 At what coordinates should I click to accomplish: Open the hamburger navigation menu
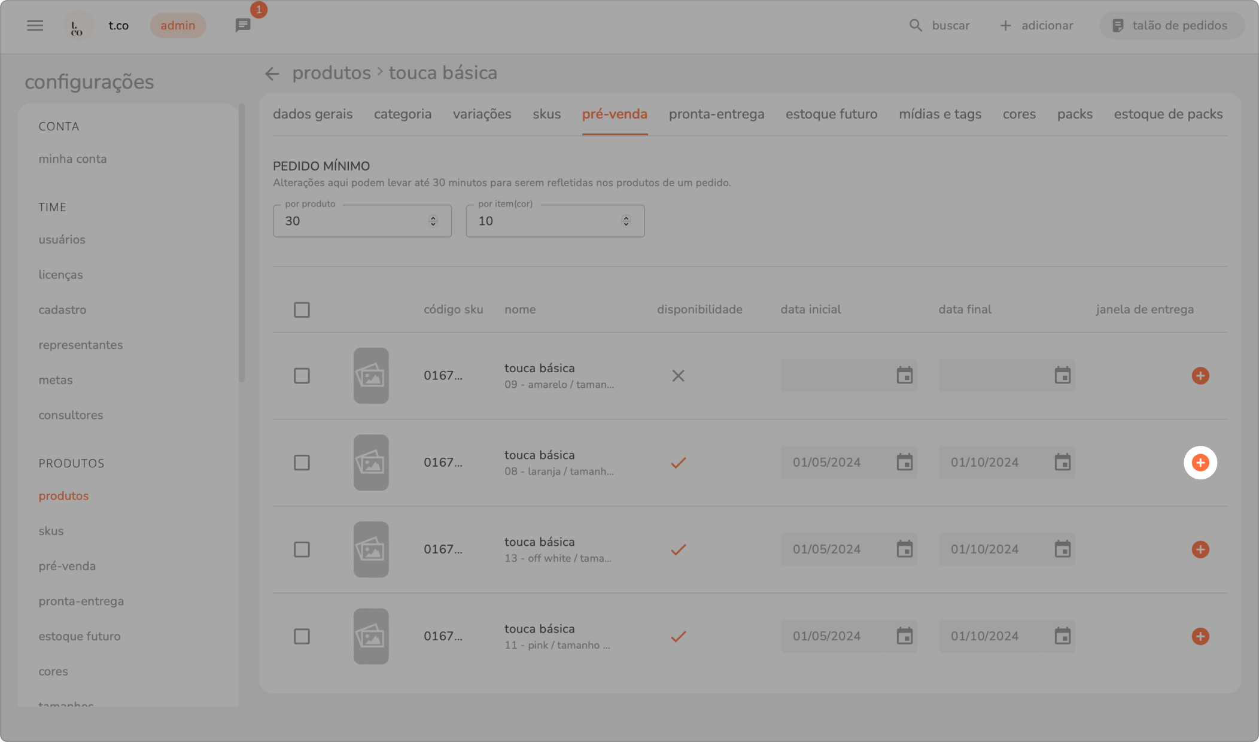coord(35,25)
